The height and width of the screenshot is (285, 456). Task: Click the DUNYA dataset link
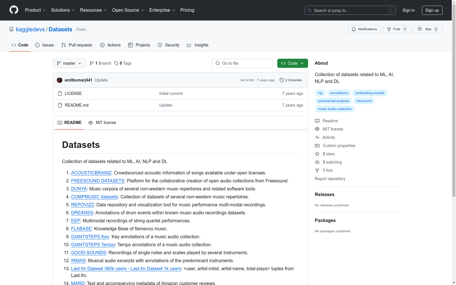point(79,189)
